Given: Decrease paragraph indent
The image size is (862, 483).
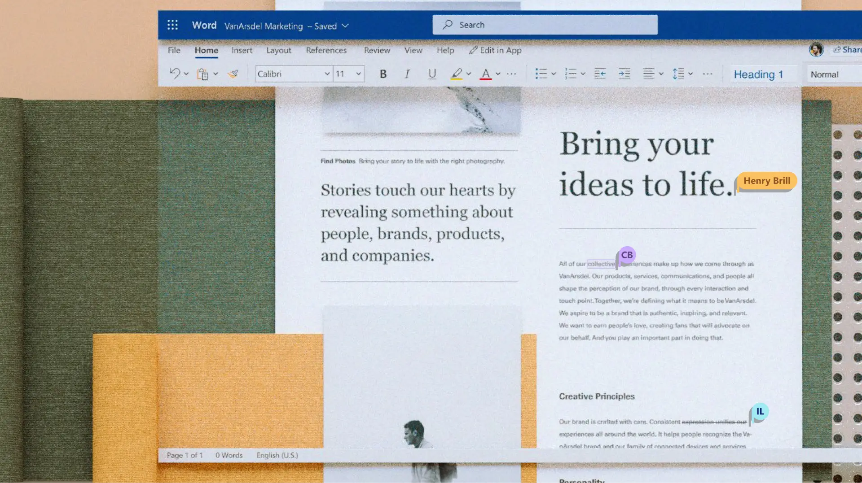Looking at the screenshot, I should pos(600,74).
